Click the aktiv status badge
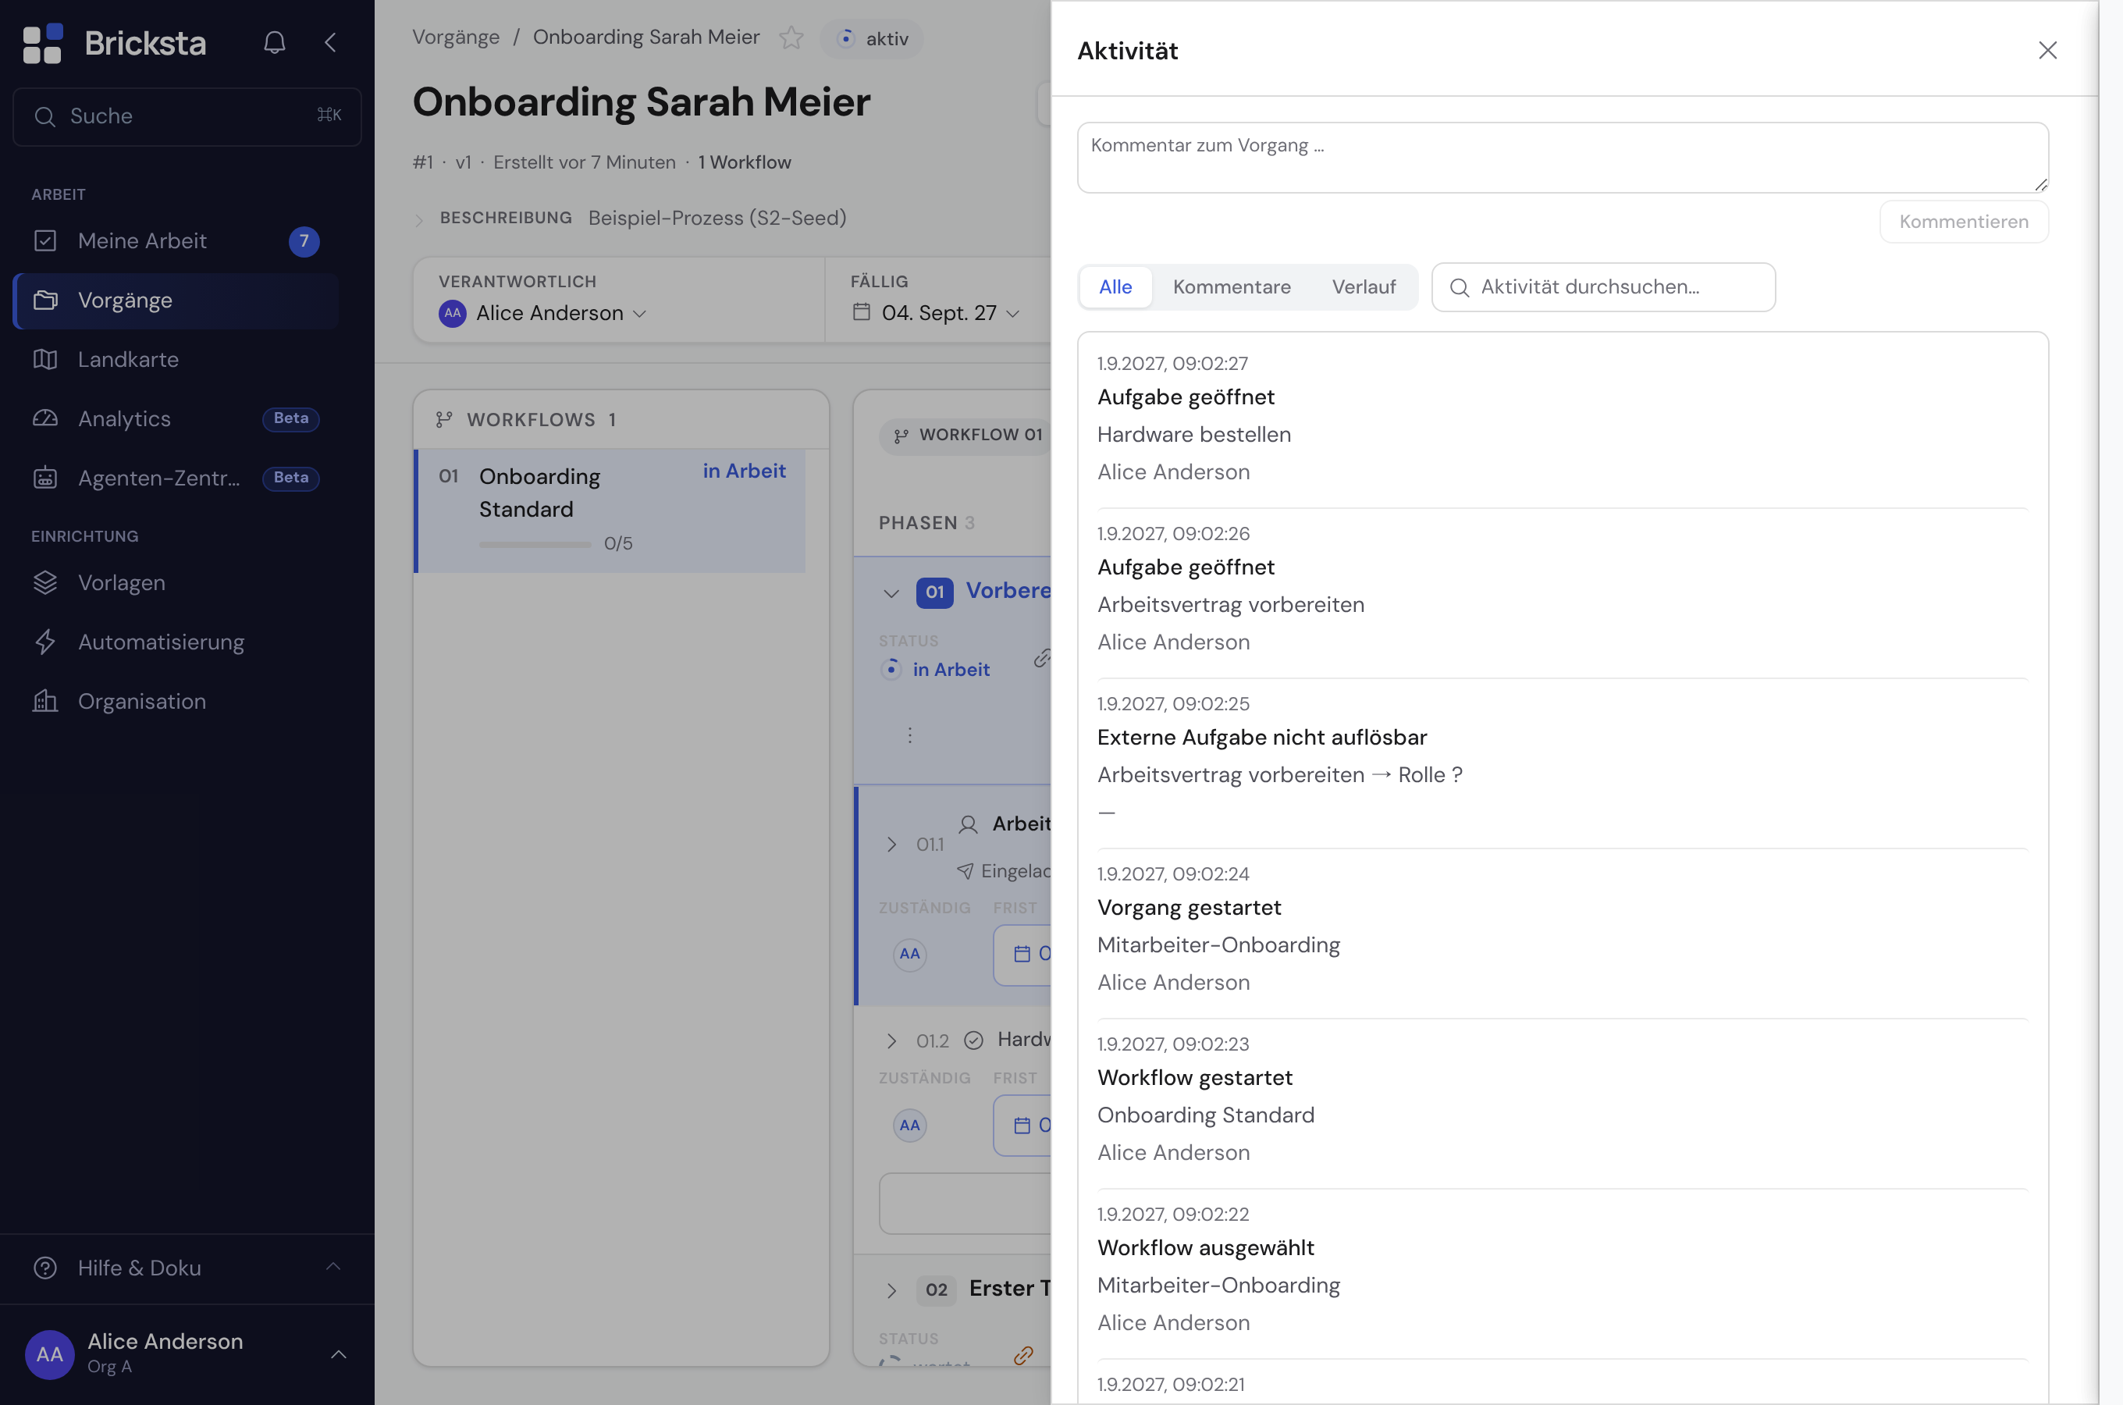Screen dimensions: 2123x1405 pyautogui.click(x=872, y=38)
